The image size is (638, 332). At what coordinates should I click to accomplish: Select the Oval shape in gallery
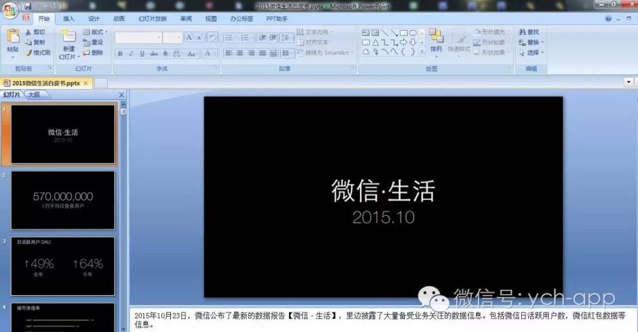[413, 33]
